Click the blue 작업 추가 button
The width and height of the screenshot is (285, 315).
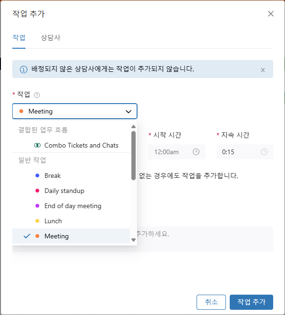tap(251, 302)
